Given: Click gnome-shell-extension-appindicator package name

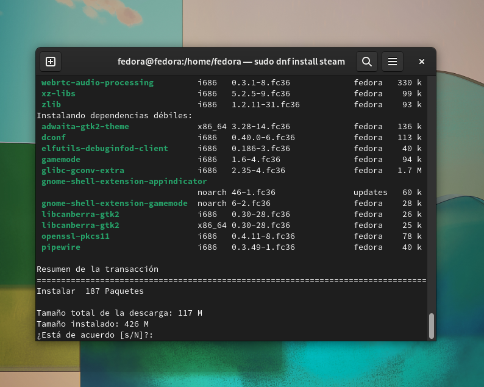Looking at the screenshot, I should (124, 182).
